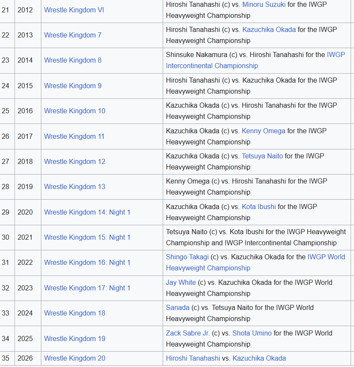Screen dimensions: 354x367
Task: Open Wrestle Kingdom 15: Night 1 link
Action: pyautogui.click(x=87, y=237)
